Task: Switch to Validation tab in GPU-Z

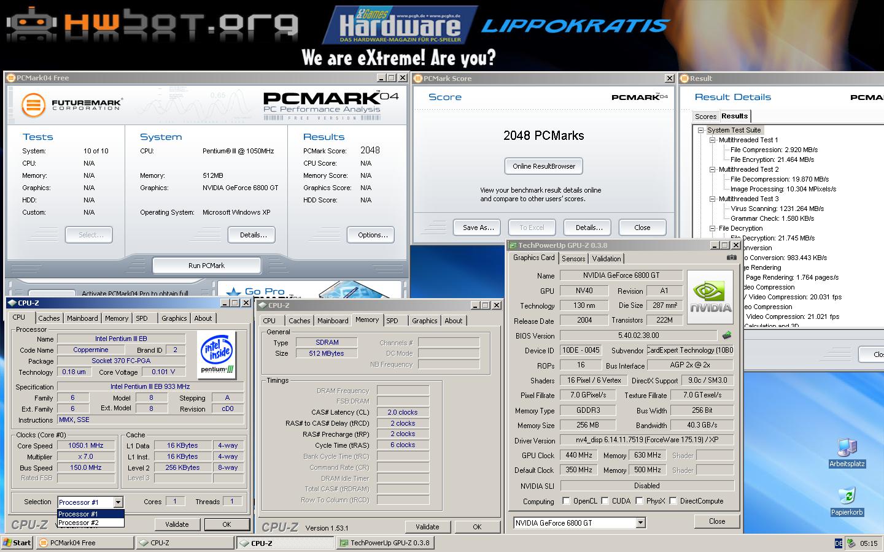Action: tap(607, 259)
